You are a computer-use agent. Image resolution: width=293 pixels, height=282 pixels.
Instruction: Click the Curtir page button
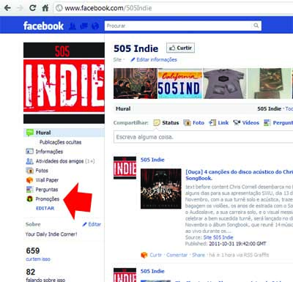181,48
